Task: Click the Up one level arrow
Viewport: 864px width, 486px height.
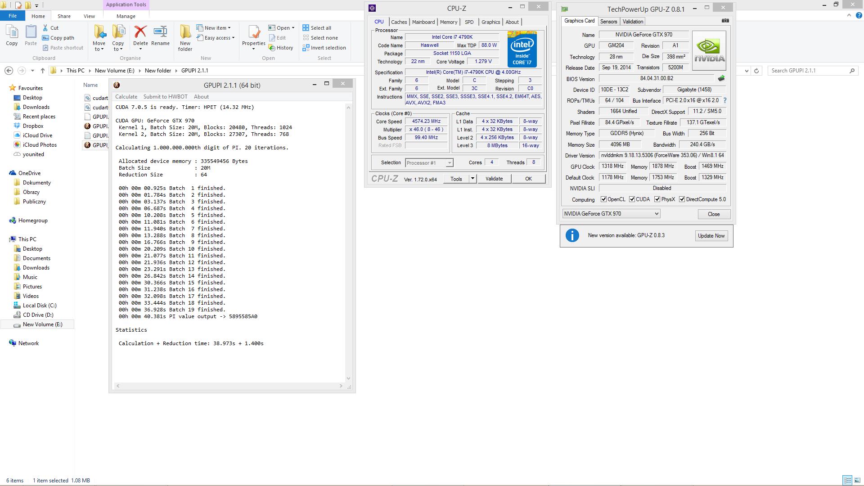Action: 43,71
